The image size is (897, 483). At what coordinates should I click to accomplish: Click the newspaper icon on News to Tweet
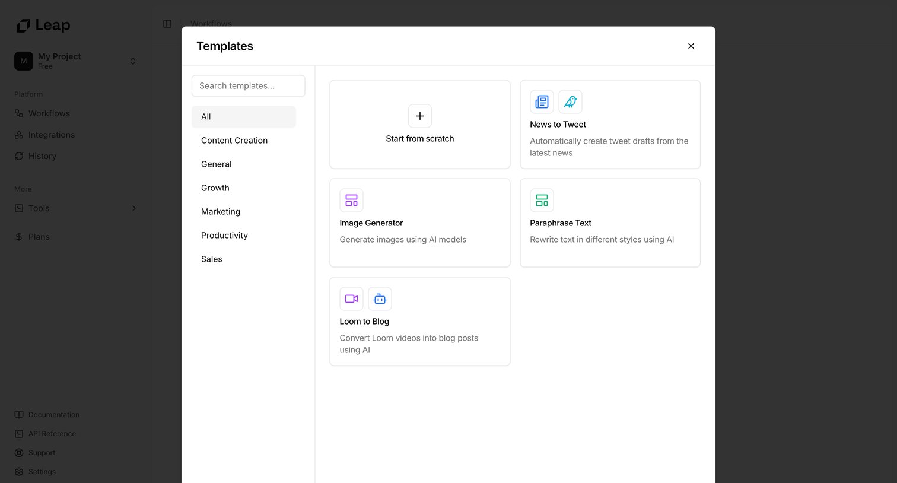(x=542, y=101)
